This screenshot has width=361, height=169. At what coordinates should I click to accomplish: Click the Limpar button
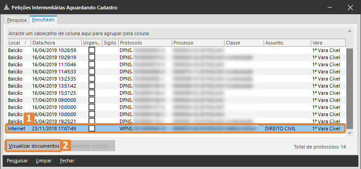[x=44, y=161]
